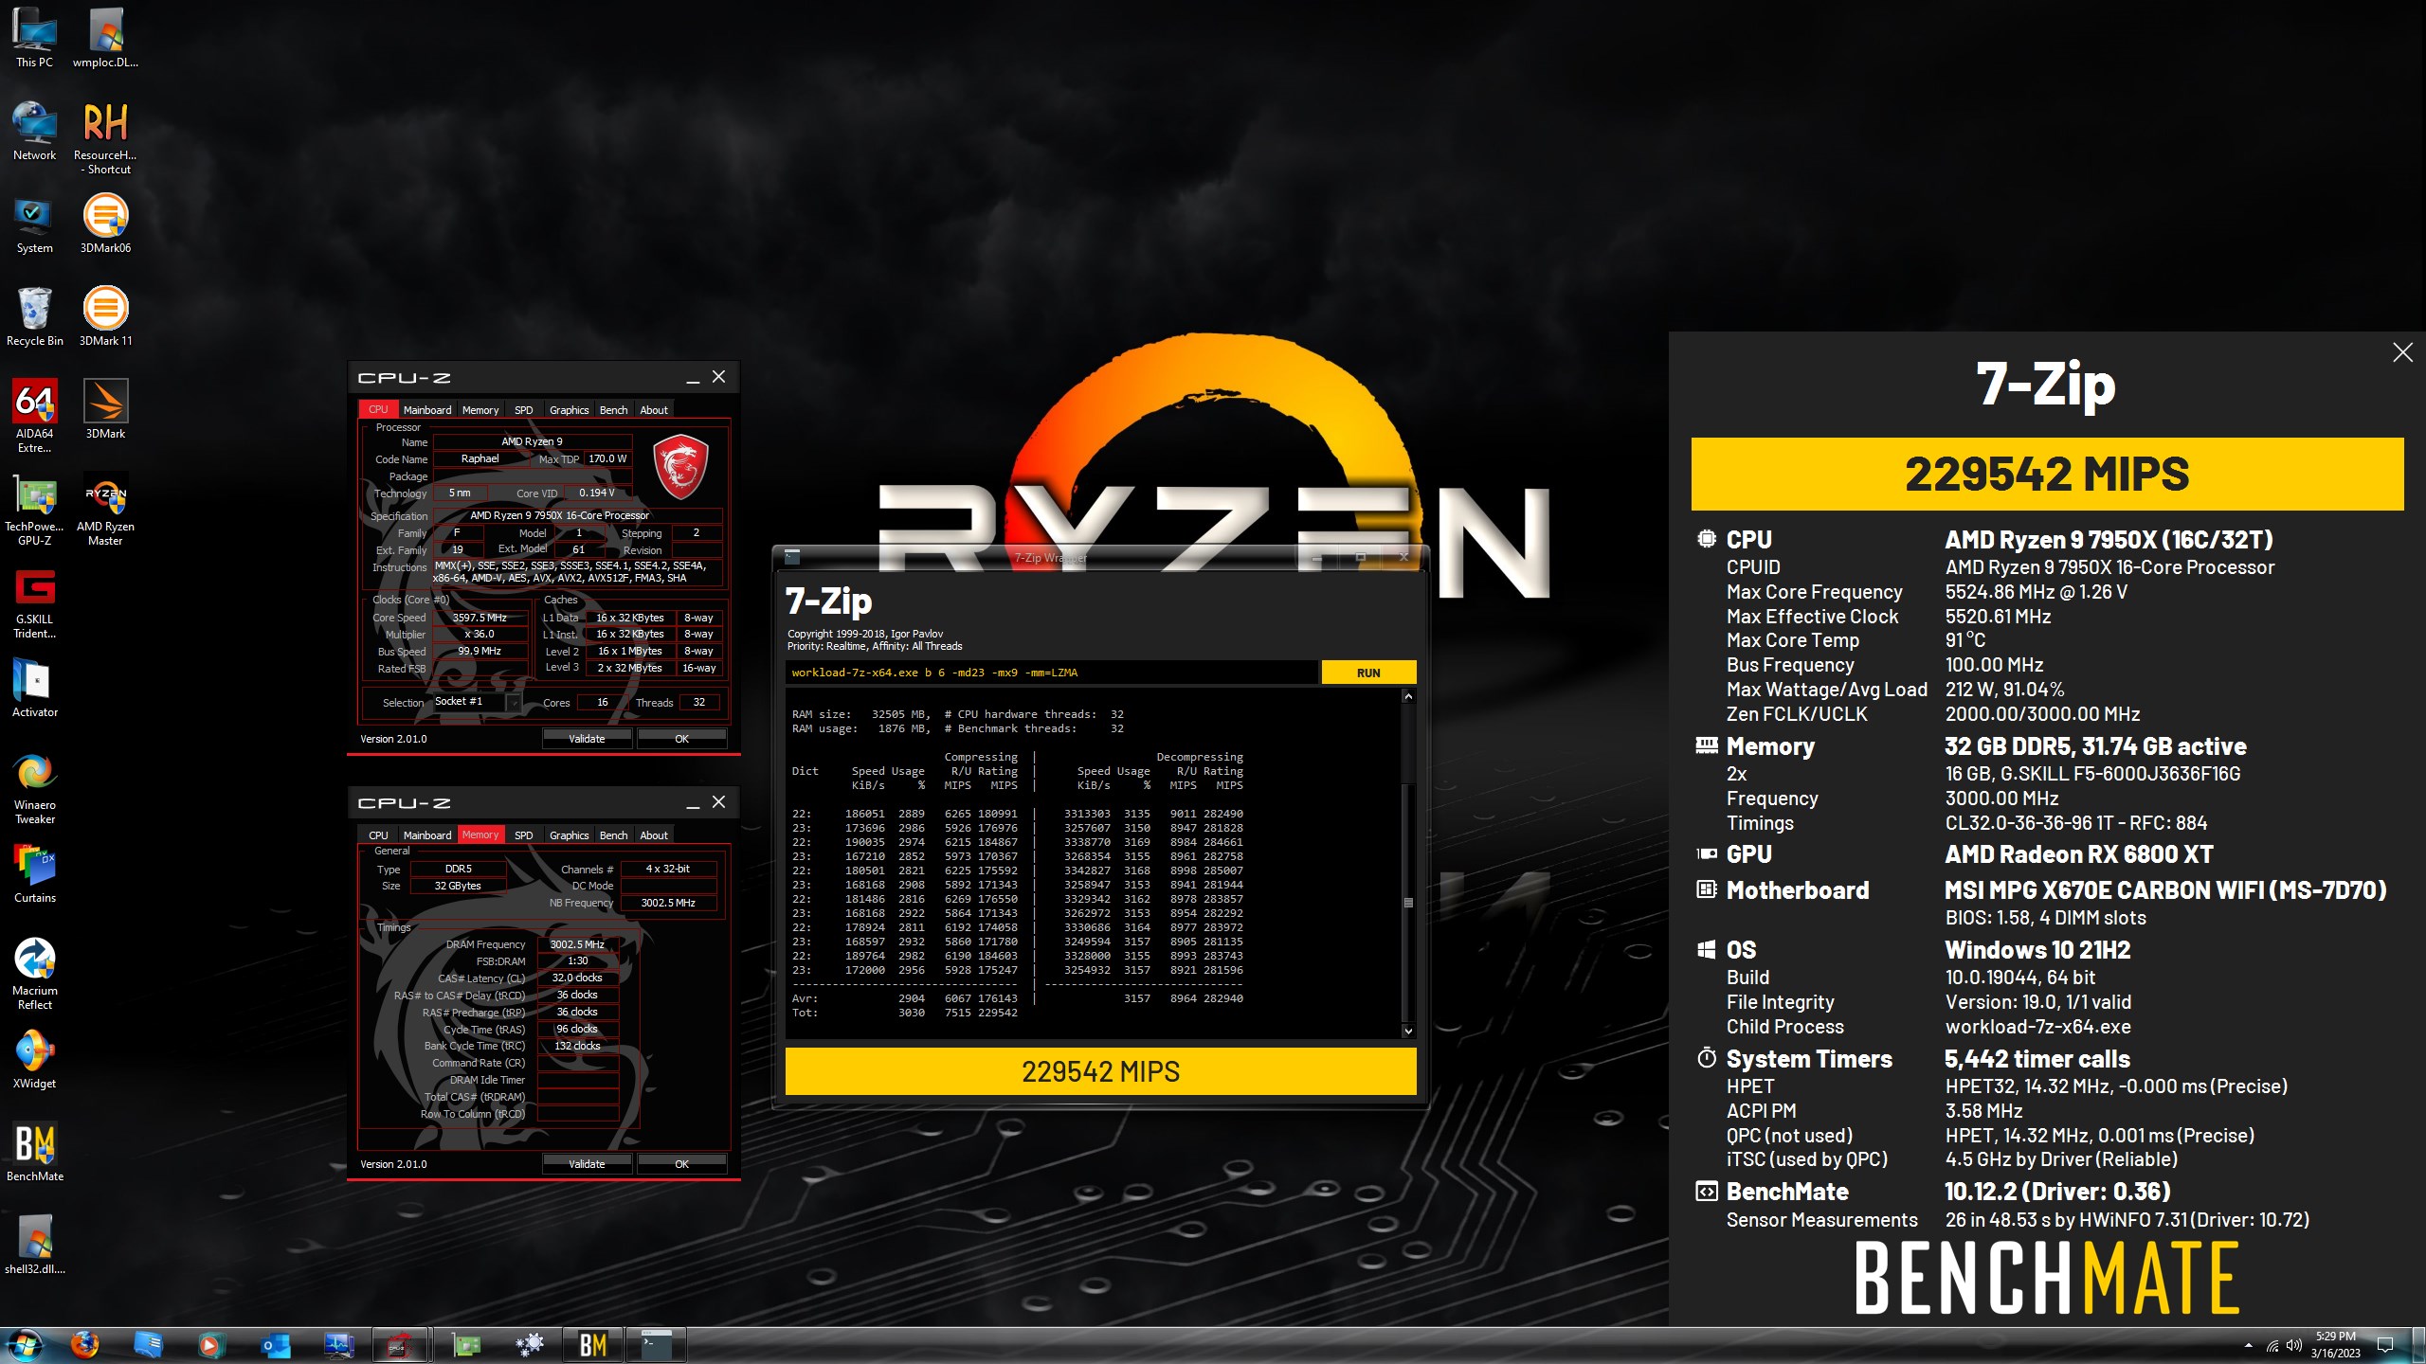Open the console window taskbar button
Viewport: 2426px width, 1364px height.
coord(656,1345)
